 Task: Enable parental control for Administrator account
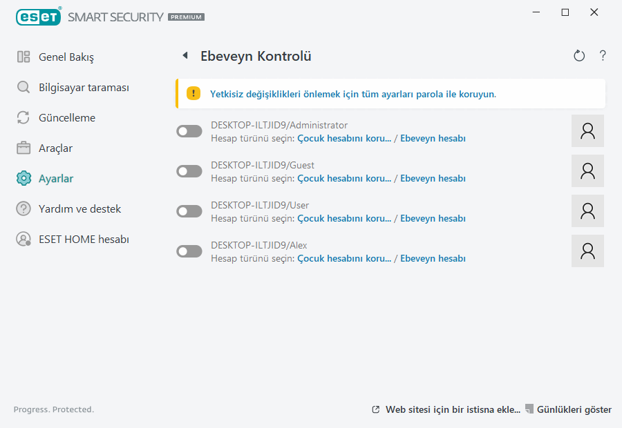tap(189, 130)
